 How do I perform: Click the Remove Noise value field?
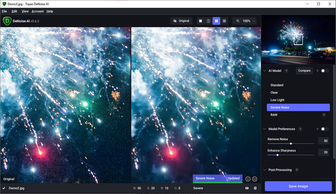click(323, 141)
